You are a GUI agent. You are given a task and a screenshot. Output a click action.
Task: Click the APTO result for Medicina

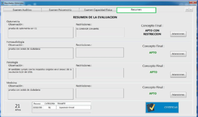click(153, 93)
